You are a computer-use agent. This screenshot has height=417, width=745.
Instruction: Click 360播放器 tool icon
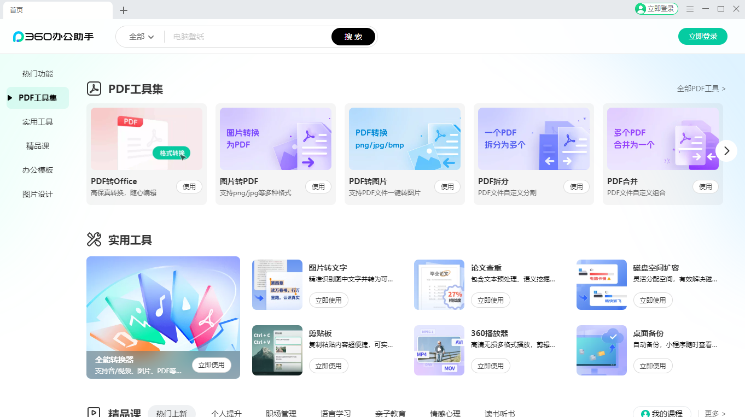pos(439,350)
